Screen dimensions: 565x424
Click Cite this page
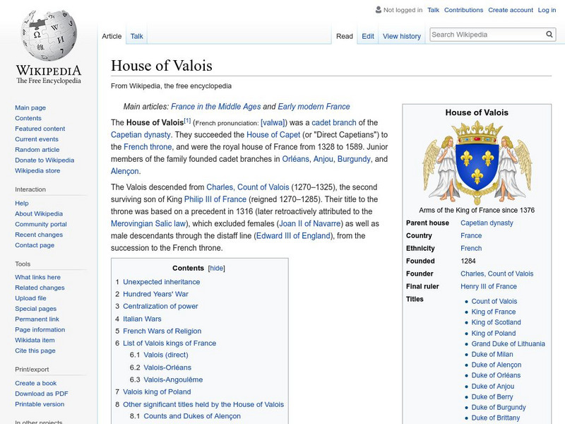click(x=35, y=351)
